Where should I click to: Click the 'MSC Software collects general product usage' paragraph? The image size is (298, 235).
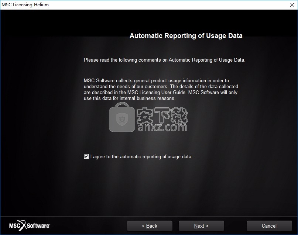[161, 89]
